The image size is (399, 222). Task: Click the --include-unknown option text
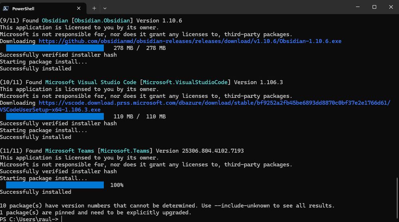pos(242,206)
